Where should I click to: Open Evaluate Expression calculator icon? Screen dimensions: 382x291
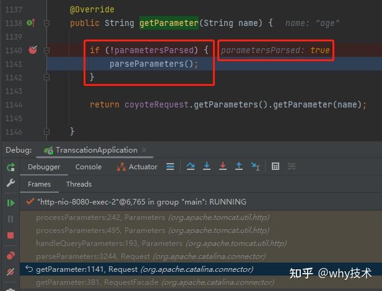pos(276,167)
